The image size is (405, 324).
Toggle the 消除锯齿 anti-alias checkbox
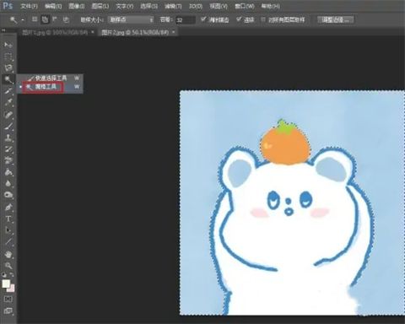[203, 19]
